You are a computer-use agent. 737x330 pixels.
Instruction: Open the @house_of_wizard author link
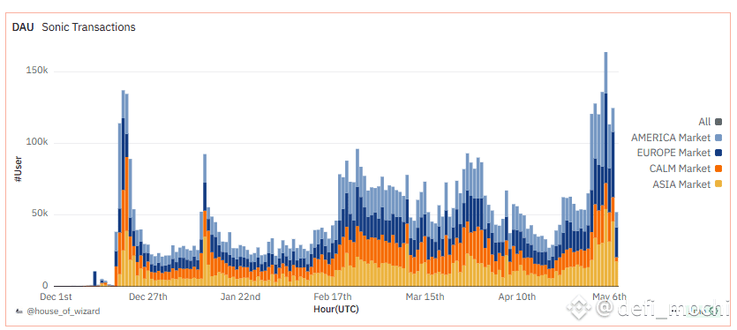63,311
